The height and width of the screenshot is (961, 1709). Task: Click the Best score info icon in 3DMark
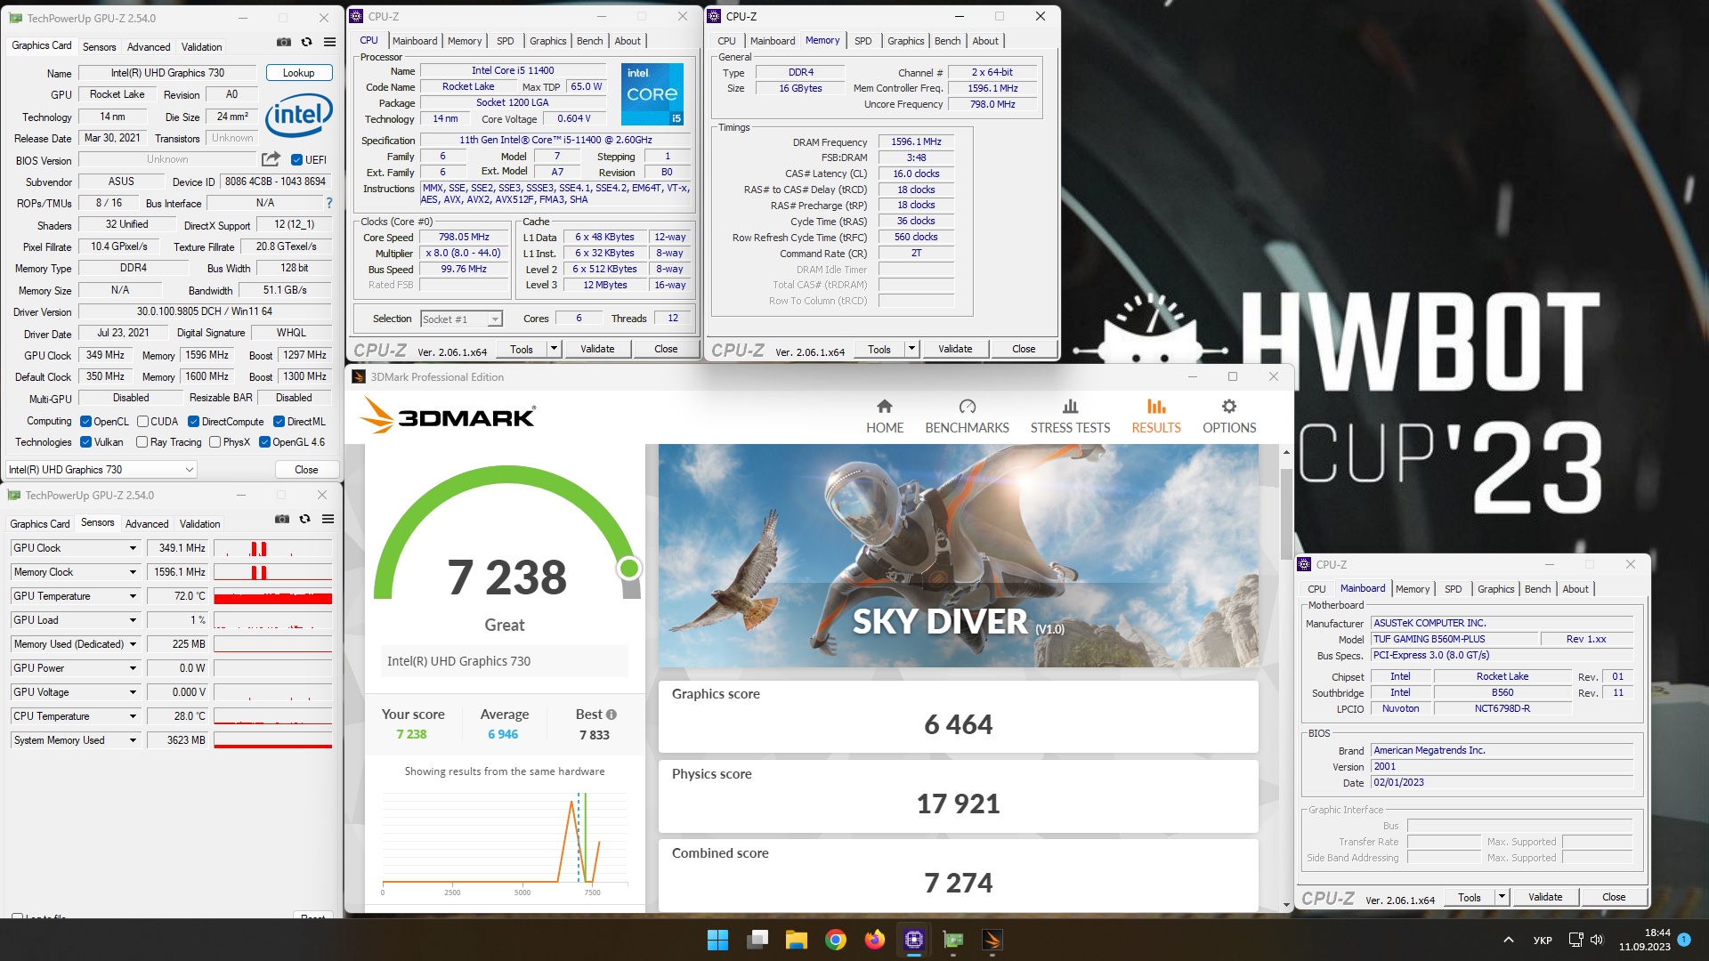coord(612,715)
